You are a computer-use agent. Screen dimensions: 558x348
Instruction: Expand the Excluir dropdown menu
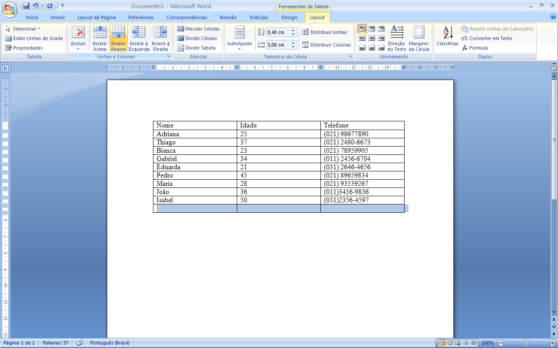[78, 49]
